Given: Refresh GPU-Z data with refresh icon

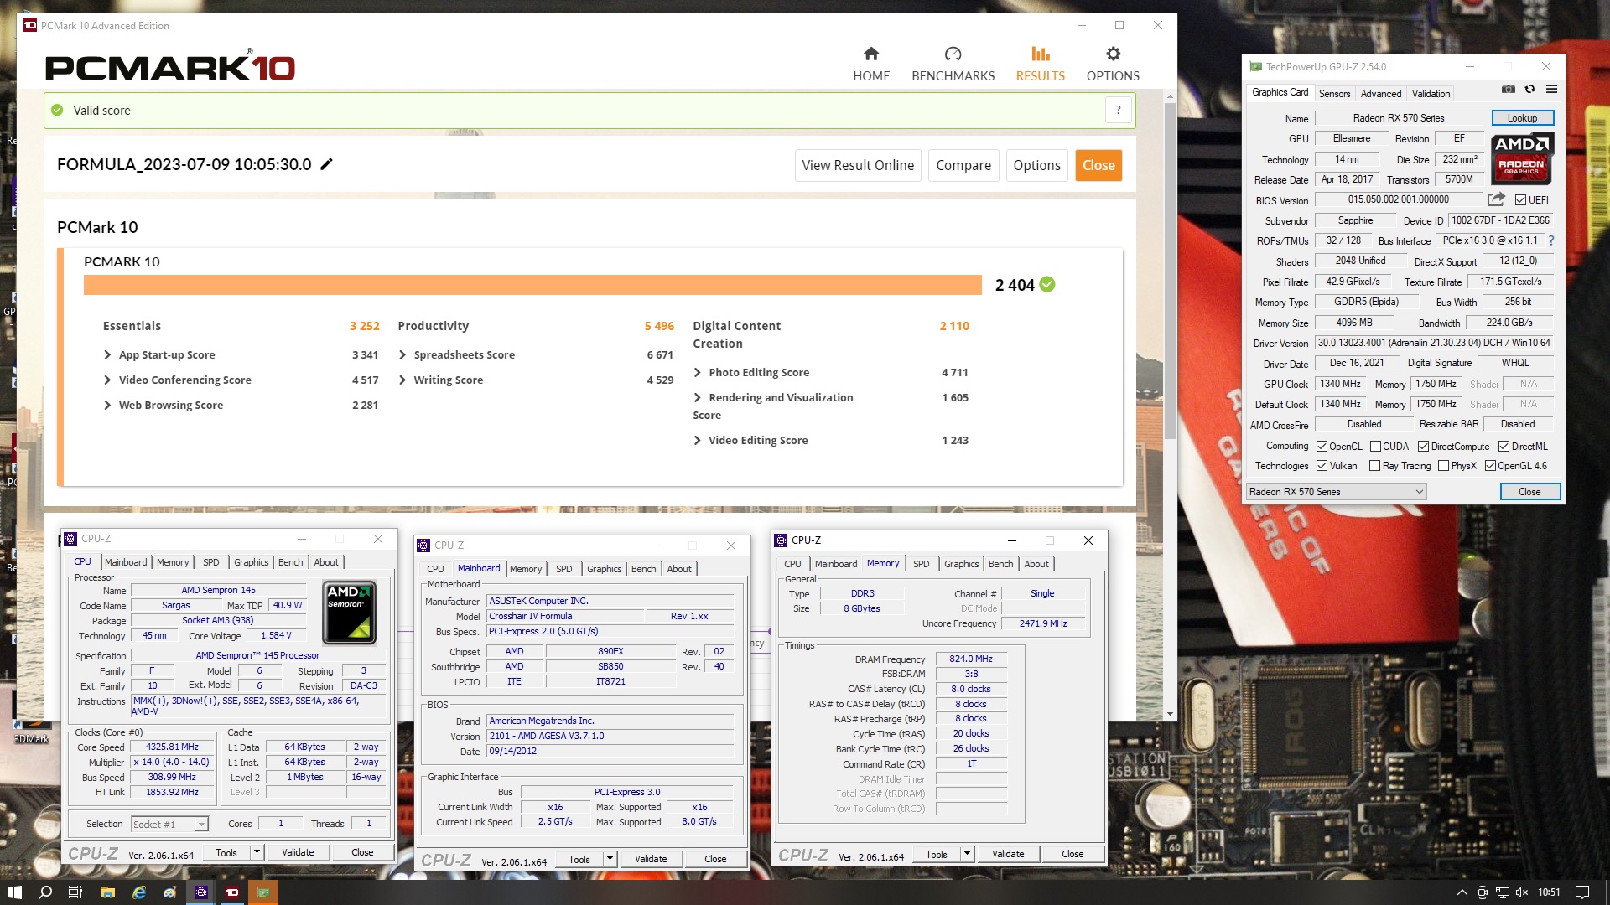Looking at the screenshot, I should point(1529,89).
